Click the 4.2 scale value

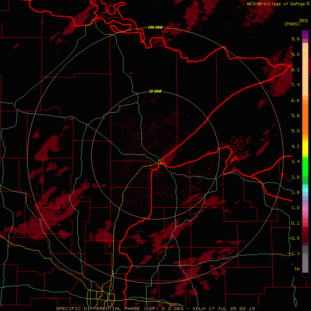click(x=295, y=147)
